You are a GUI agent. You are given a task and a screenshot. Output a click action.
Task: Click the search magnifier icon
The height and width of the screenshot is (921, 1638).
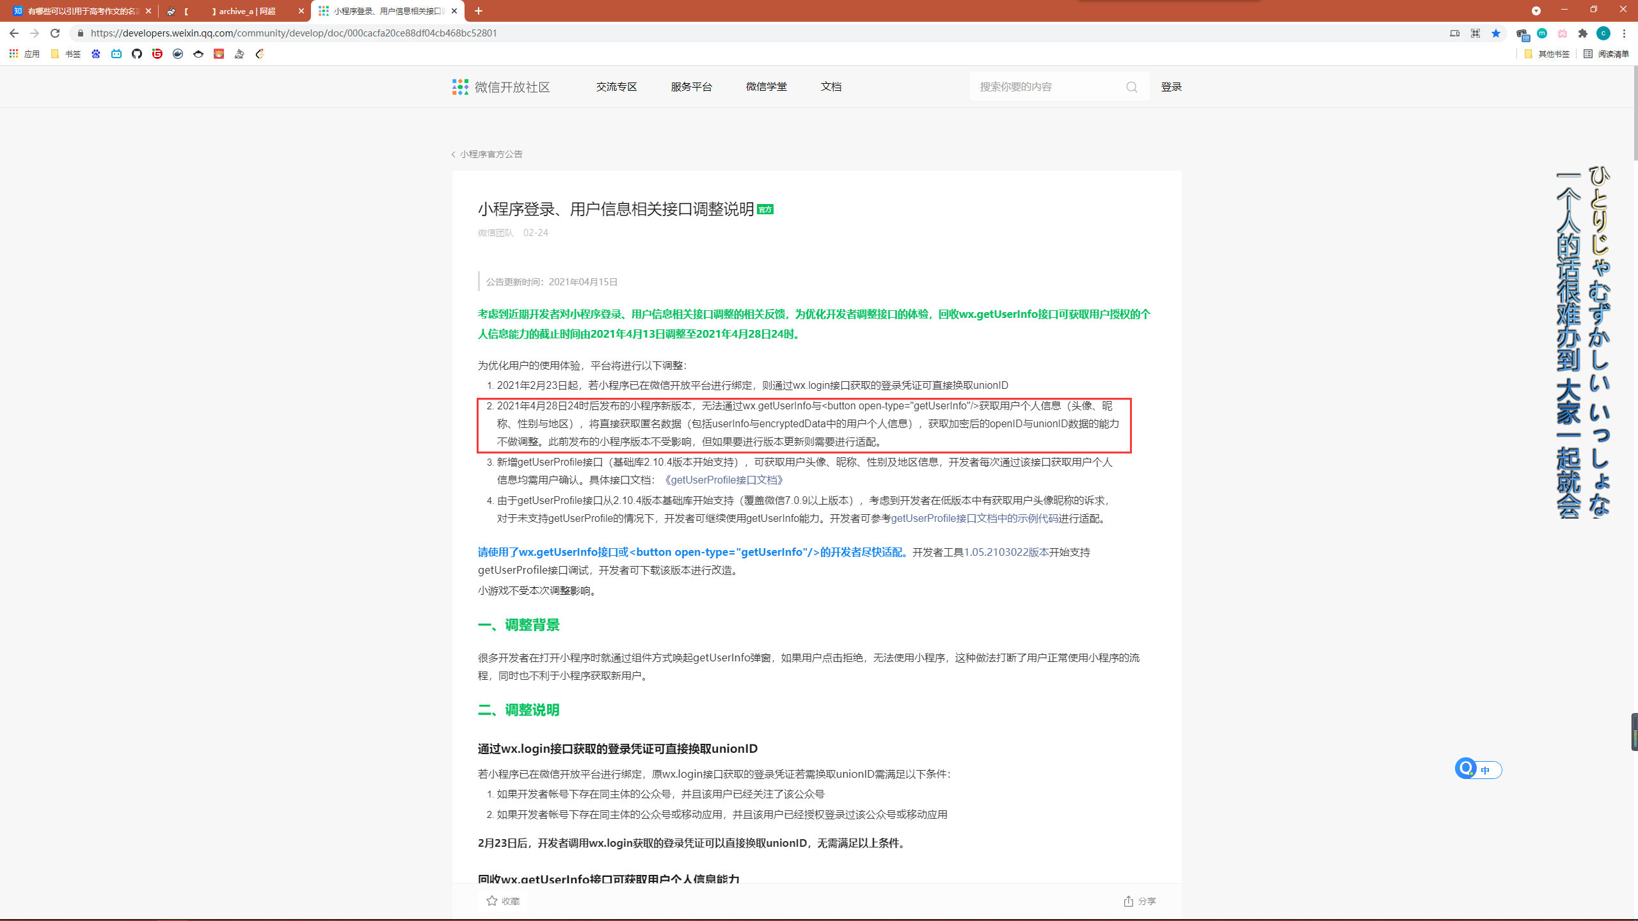point(1132,87)
